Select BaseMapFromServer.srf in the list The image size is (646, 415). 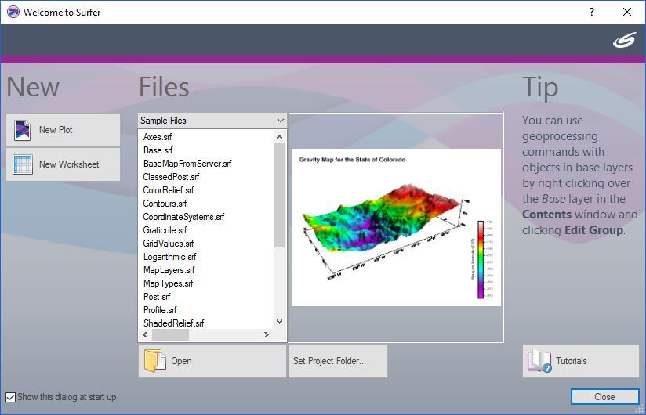tap(187, 164)
